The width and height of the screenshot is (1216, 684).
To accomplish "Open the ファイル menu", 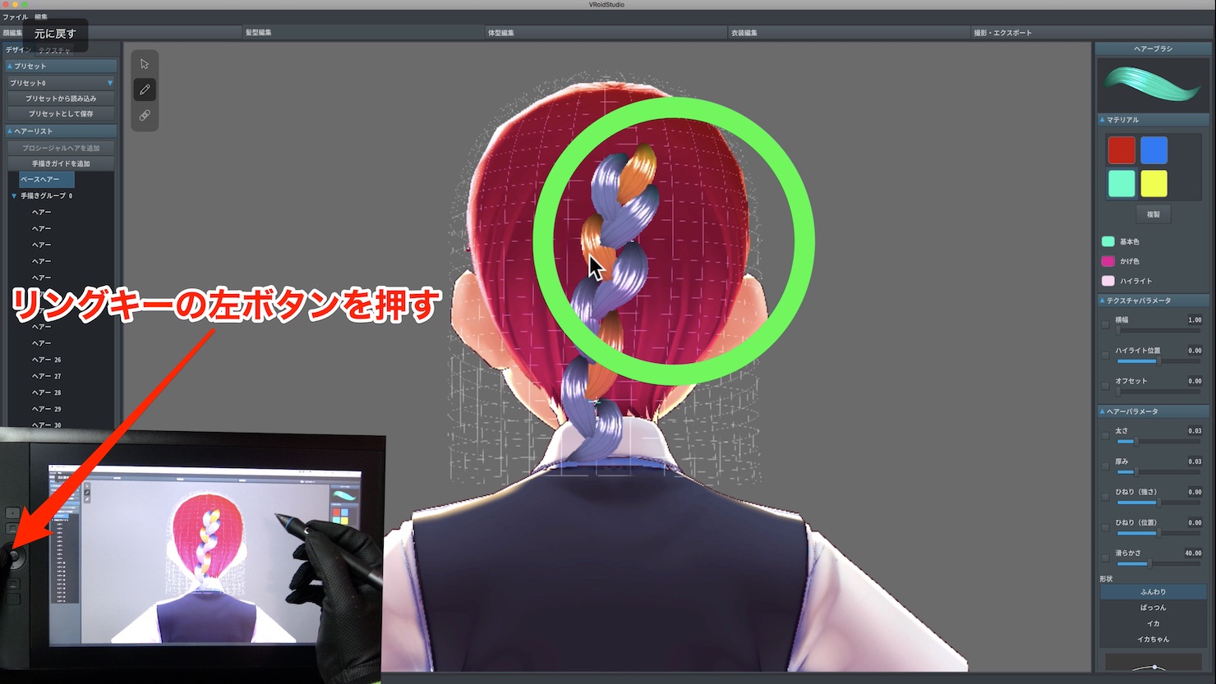I will point(15,16).
